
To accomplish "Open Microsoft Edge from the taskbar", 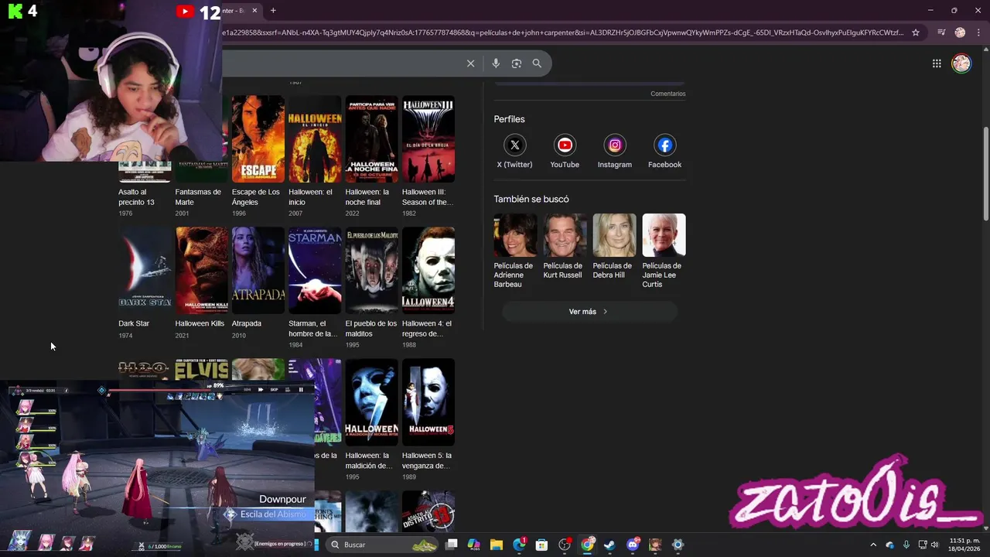I will click(519, 545).
